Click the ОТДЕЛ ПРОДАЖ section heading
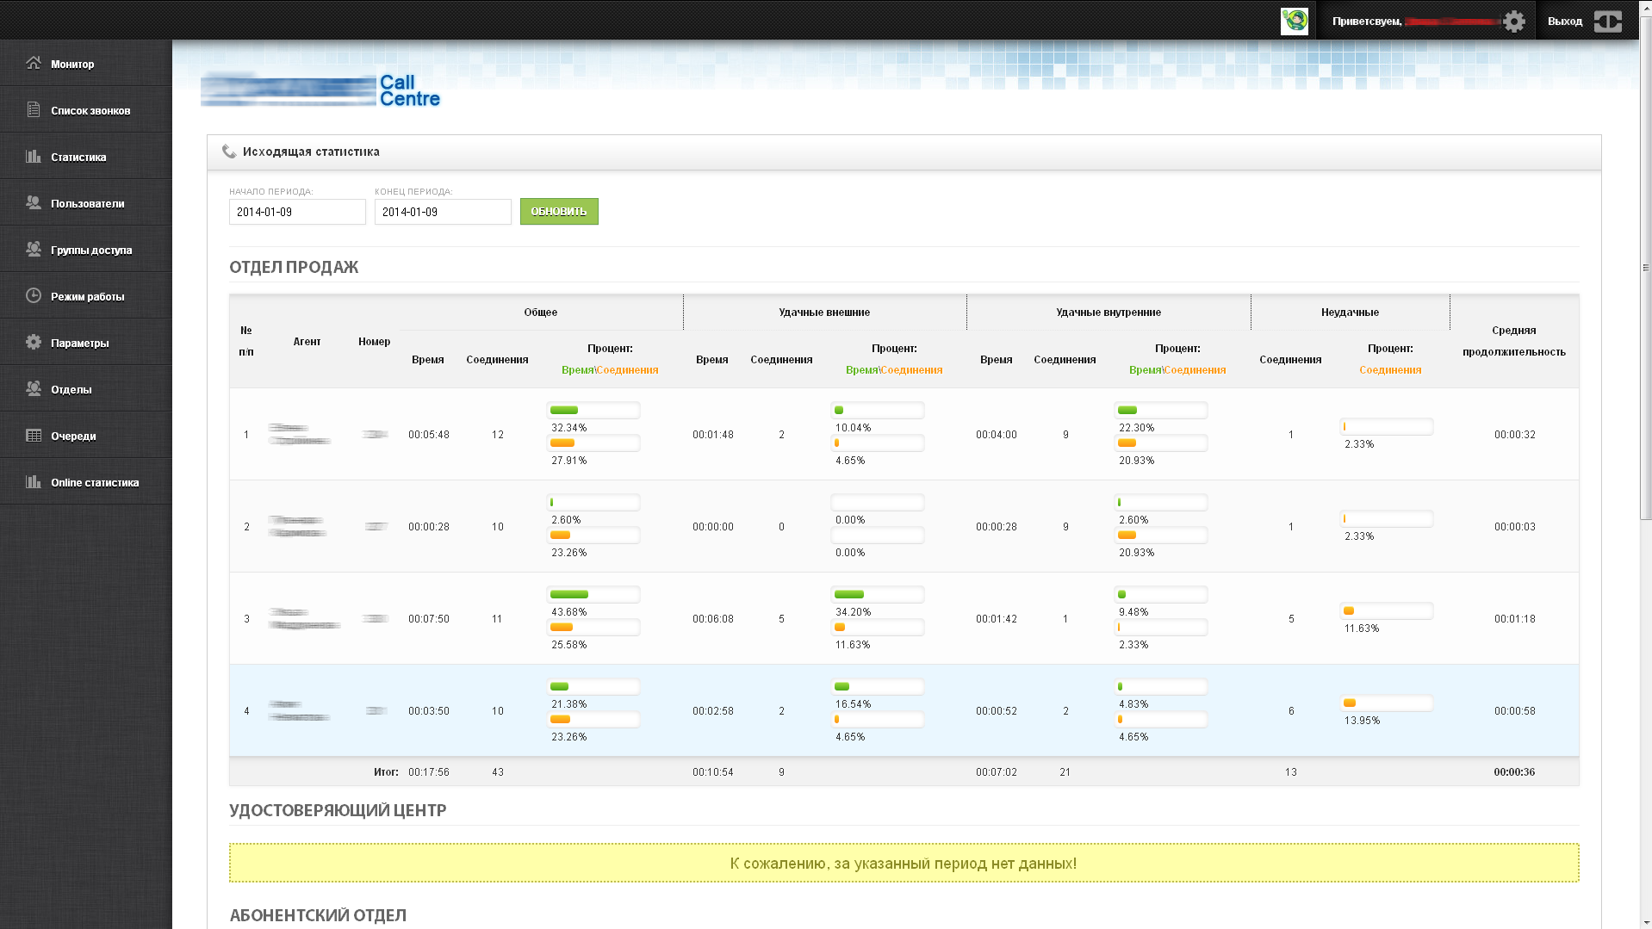This screenshot has width=1652, height=929. (x=294, y=267)
